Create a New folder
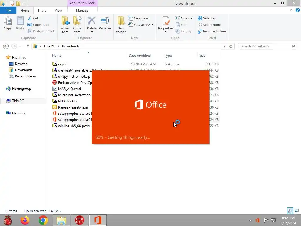The image size is (301, 226). (x=121, y=25)
